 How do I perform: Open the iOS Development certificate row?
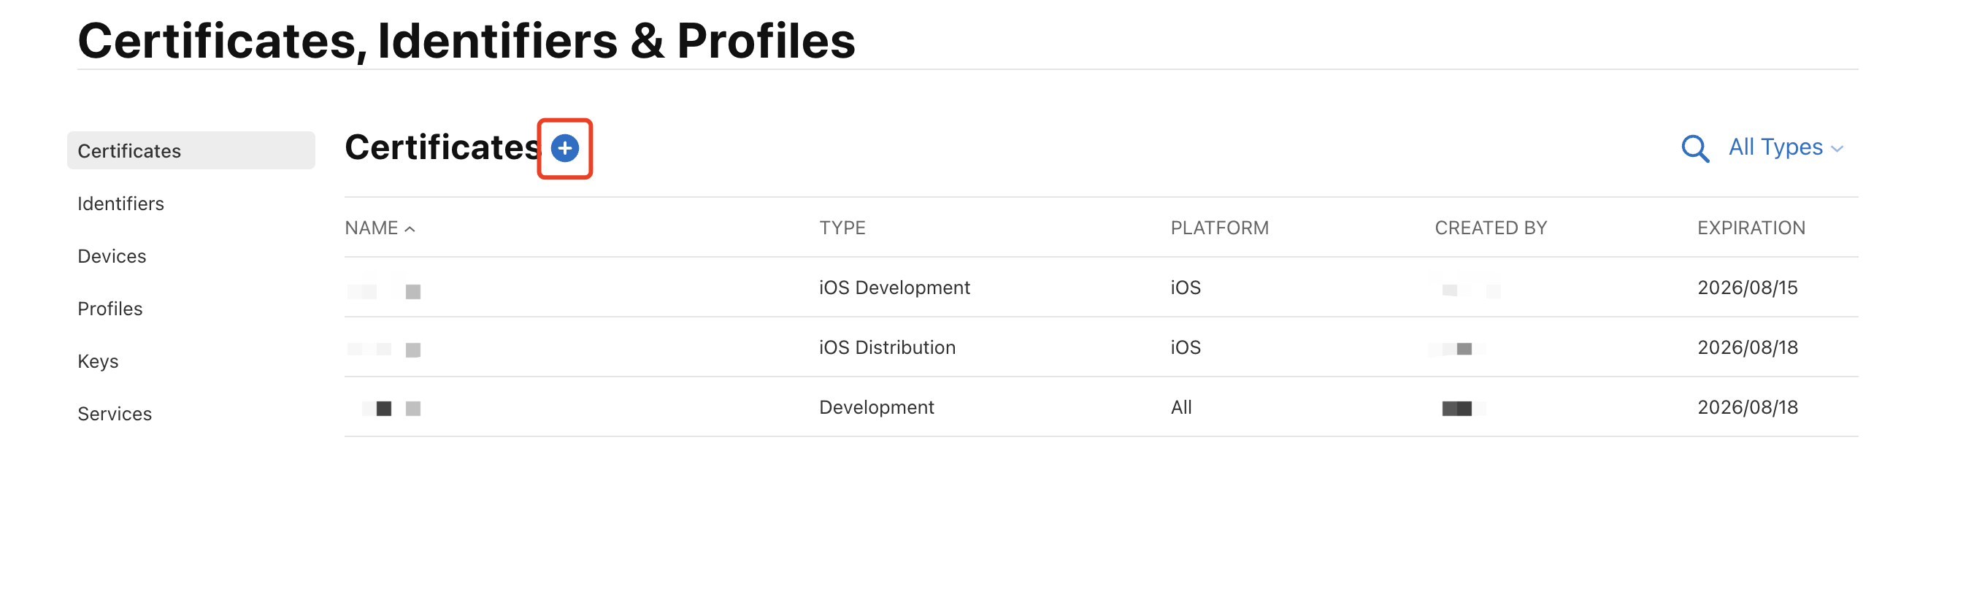894,288
